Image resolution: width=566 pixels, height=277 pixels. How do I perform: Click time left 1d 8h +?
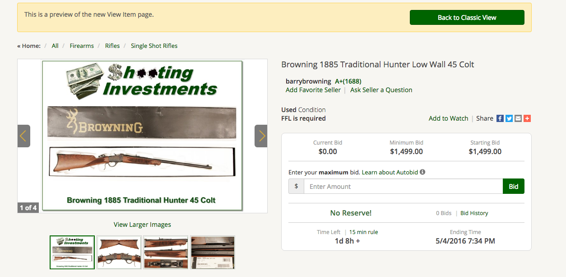pyautogui.click(x=347, y=241)
